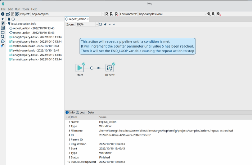Screen dimensions: 252x165
Task: Click the hop-samples-local environment field
Action: 172,14
